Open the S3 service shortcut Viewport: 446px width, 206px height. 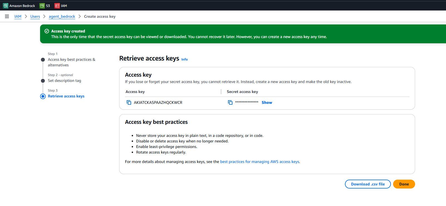coord(45,6)
